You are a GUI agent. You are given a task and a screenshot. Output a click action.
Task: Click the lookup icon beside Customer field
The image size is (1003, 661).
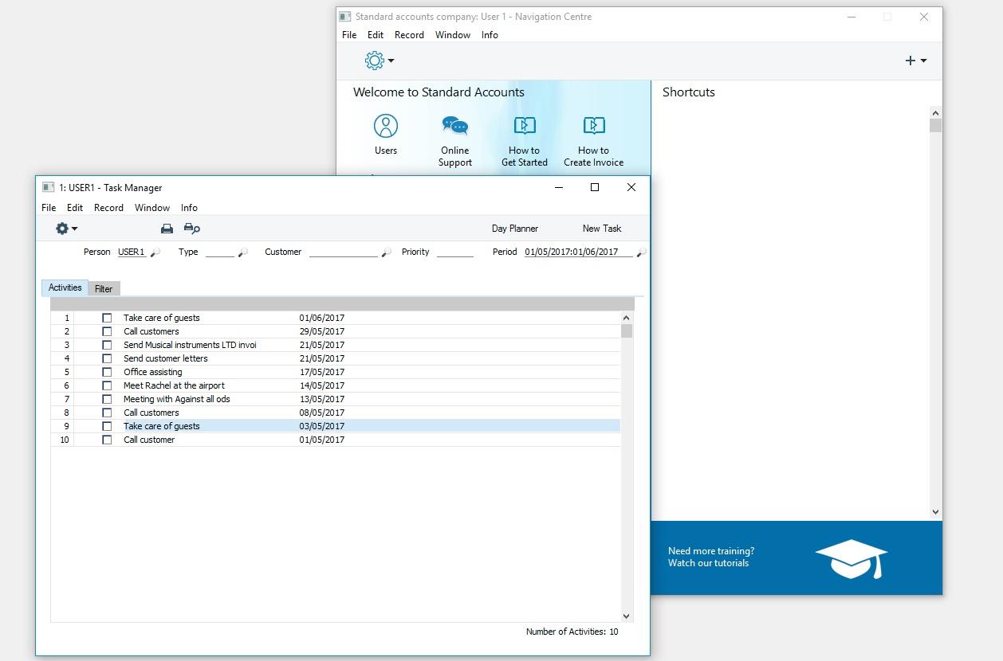(386, 252)
